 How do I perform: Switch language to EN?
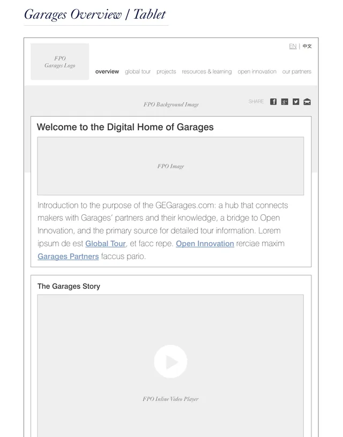click(293, 46)
